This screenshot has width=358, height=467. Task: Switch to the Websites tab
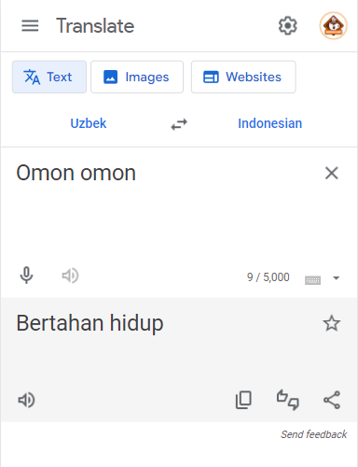[x=243, y=77]
